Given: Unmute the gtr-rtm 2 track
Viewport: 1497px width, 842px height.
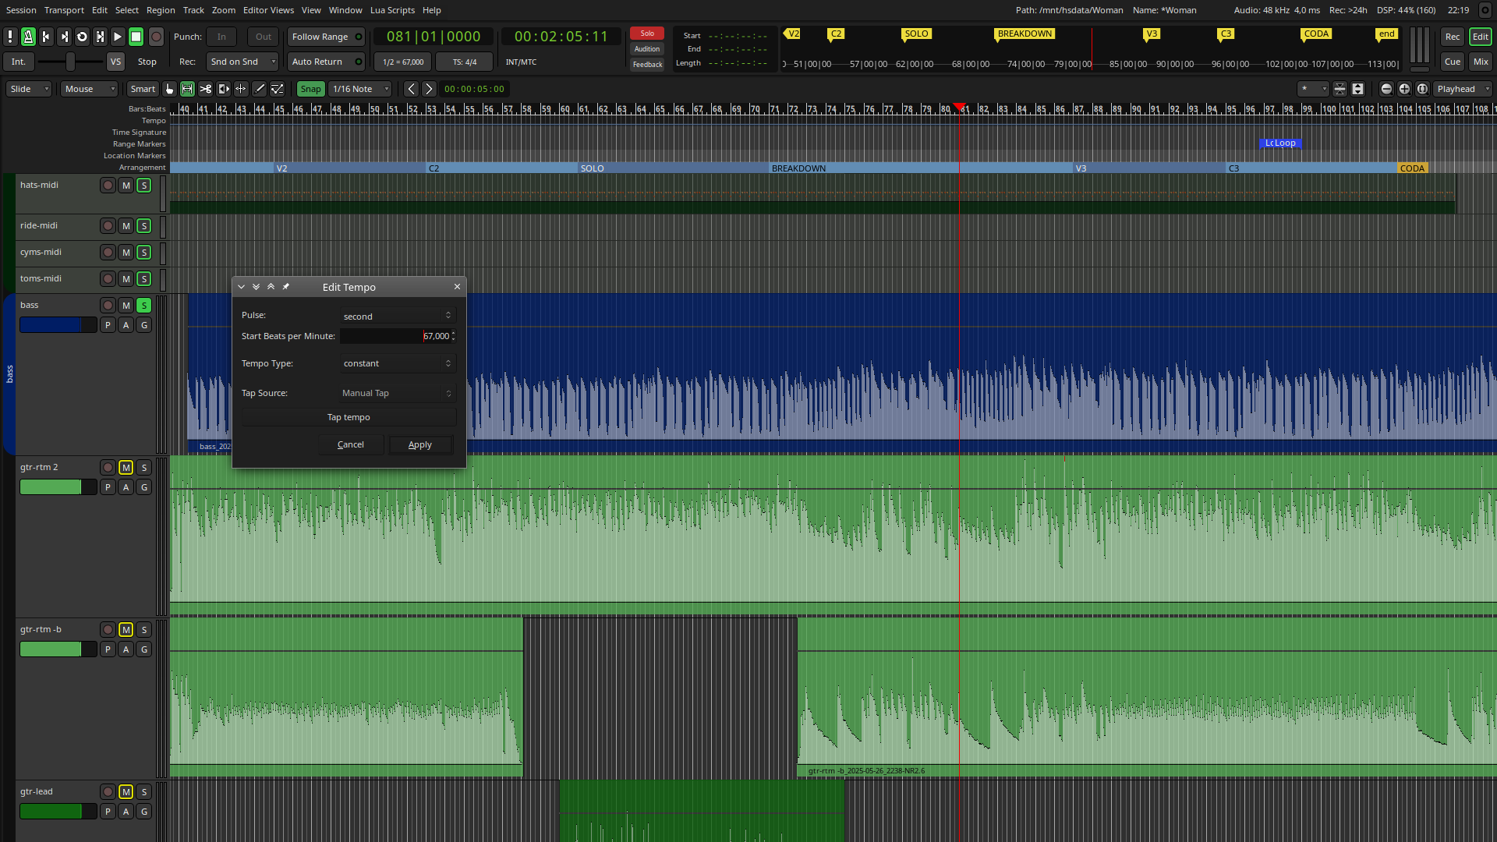Looking at the screenshot, I should 126,468.
